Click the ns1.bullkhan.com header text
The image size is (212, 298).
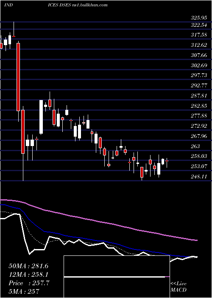coord(91,5)
